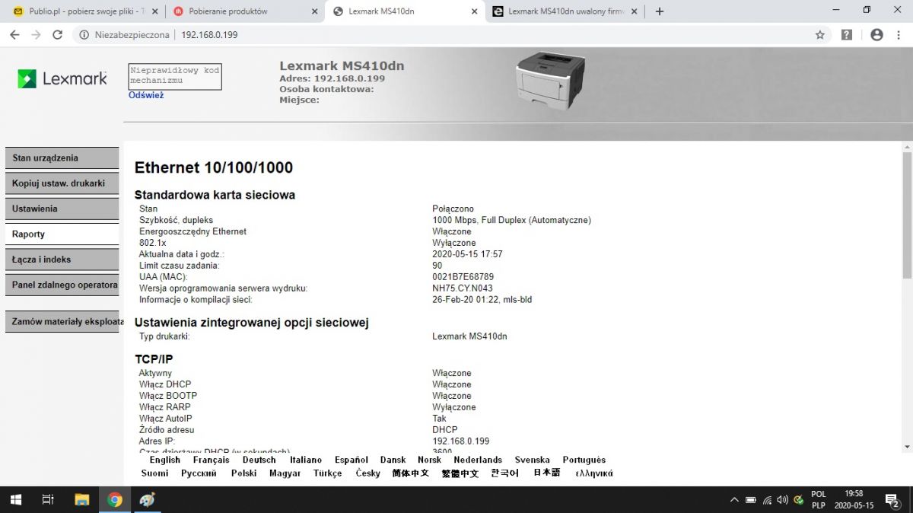This screenshot has height=513, width=913.
Task: Click the browser forward arrow
Action: click(36, 35)
